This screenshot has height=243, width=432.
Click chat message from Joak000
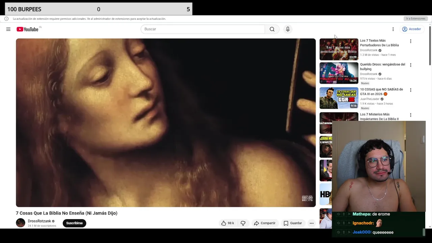point(373,232)
